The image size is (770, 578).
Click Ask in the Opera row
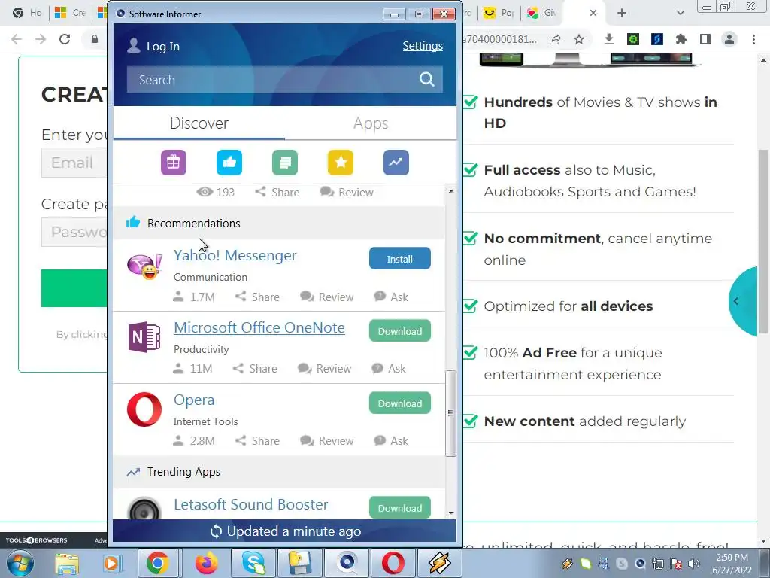tap(391, 441)
